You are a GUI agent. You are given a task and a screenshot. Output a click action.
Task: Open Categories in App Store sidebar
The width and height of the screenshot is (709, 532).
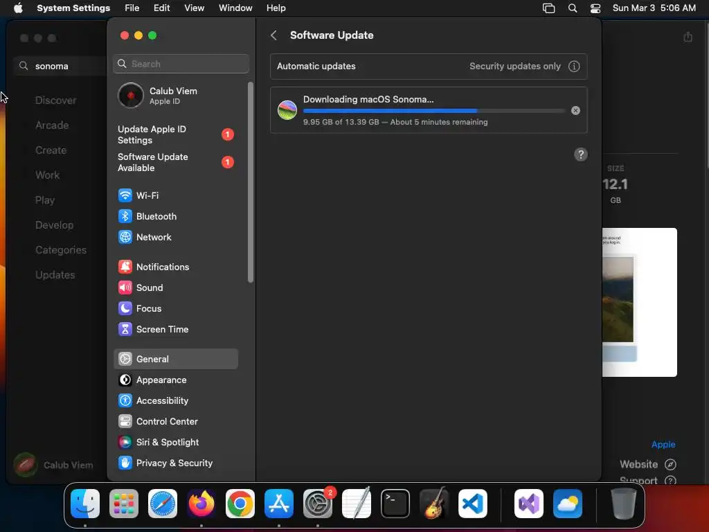coord(61,249)
